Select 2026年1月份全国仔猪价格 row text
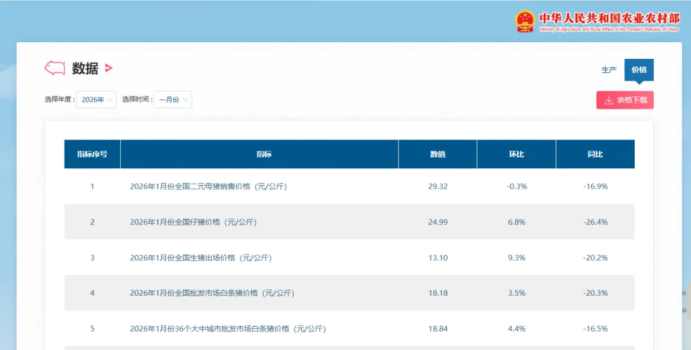Viewport: 691px width, 350px height. click(x=193, y=222)
